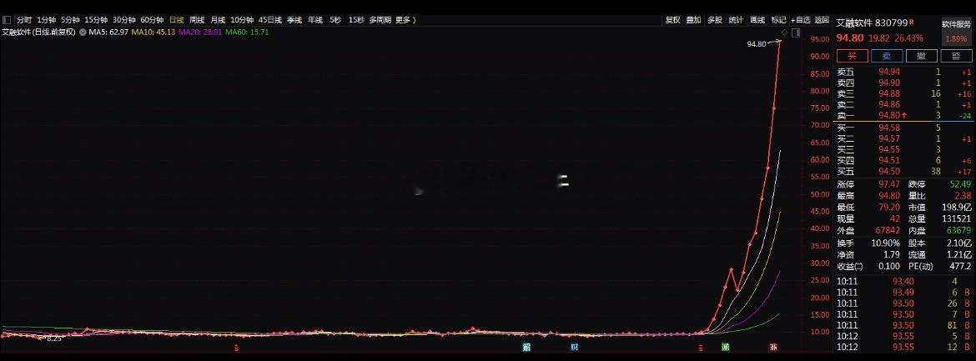
Task: Toggle the sidebar panel icon left of 分时
Action: [x=6, y=20]
